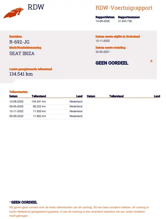166x219 pixels.
Task: Click the first registration date 22-05-2021
Action: [103, 52]
